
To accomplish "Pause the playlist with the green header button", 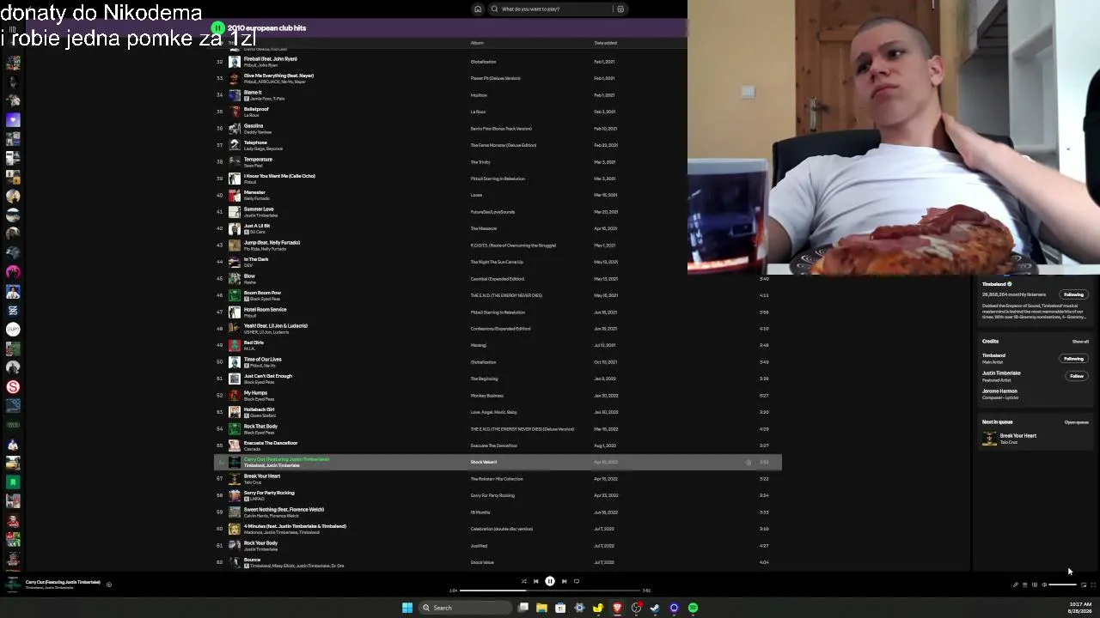I will 218,28.
